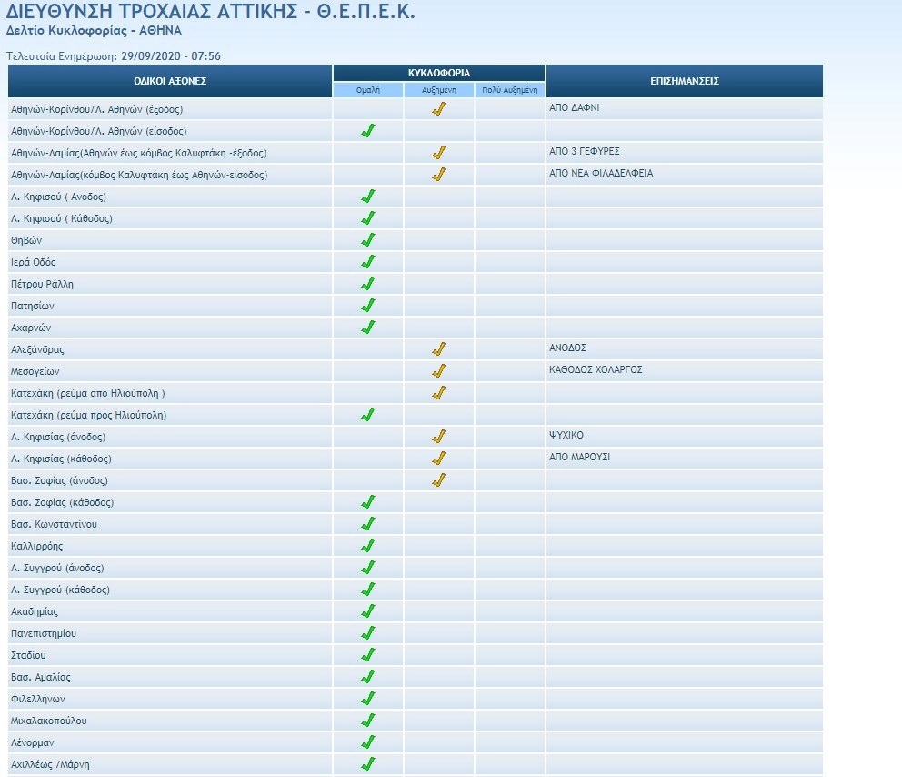The height and width of the screenshot is (777, 902).
Task: Click the Ομαλή column header
Action: pos(368,90)
